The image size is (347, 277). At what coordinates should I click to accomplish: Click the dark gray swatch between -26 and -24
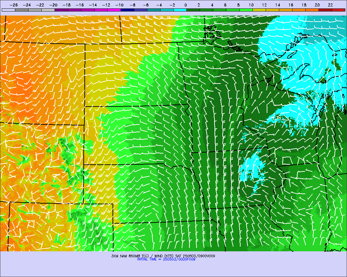[x=22, y=10]
